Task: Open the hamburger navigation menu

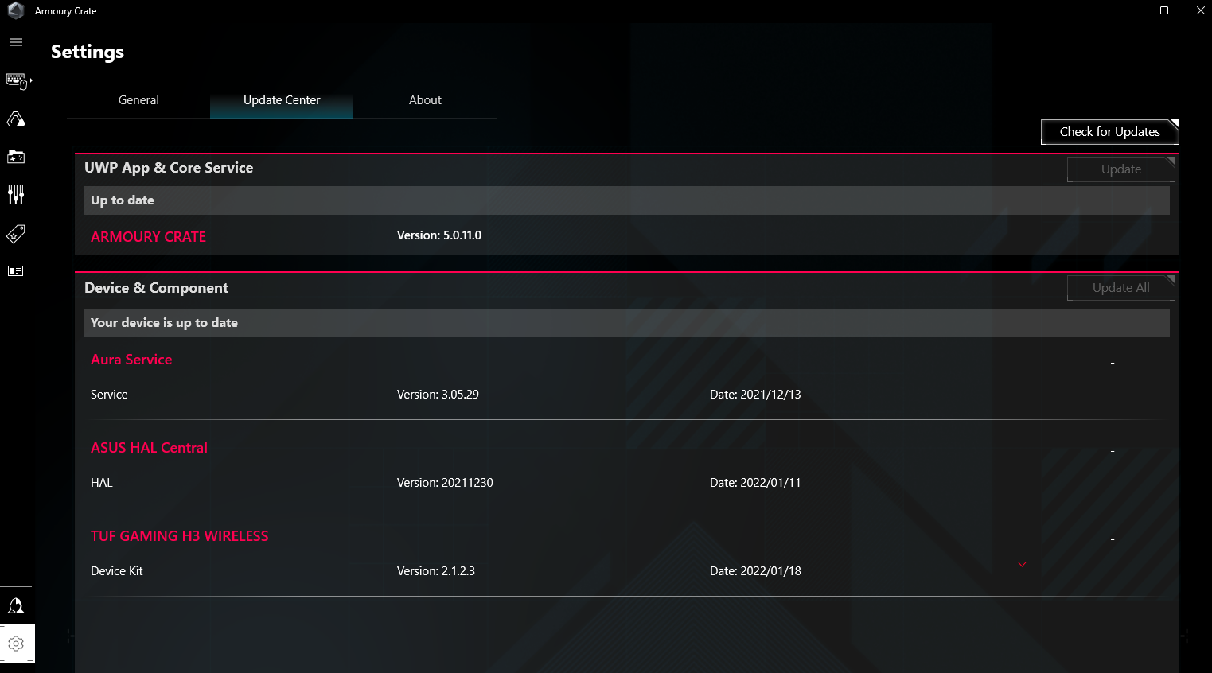Action: (x=16, y=42)
